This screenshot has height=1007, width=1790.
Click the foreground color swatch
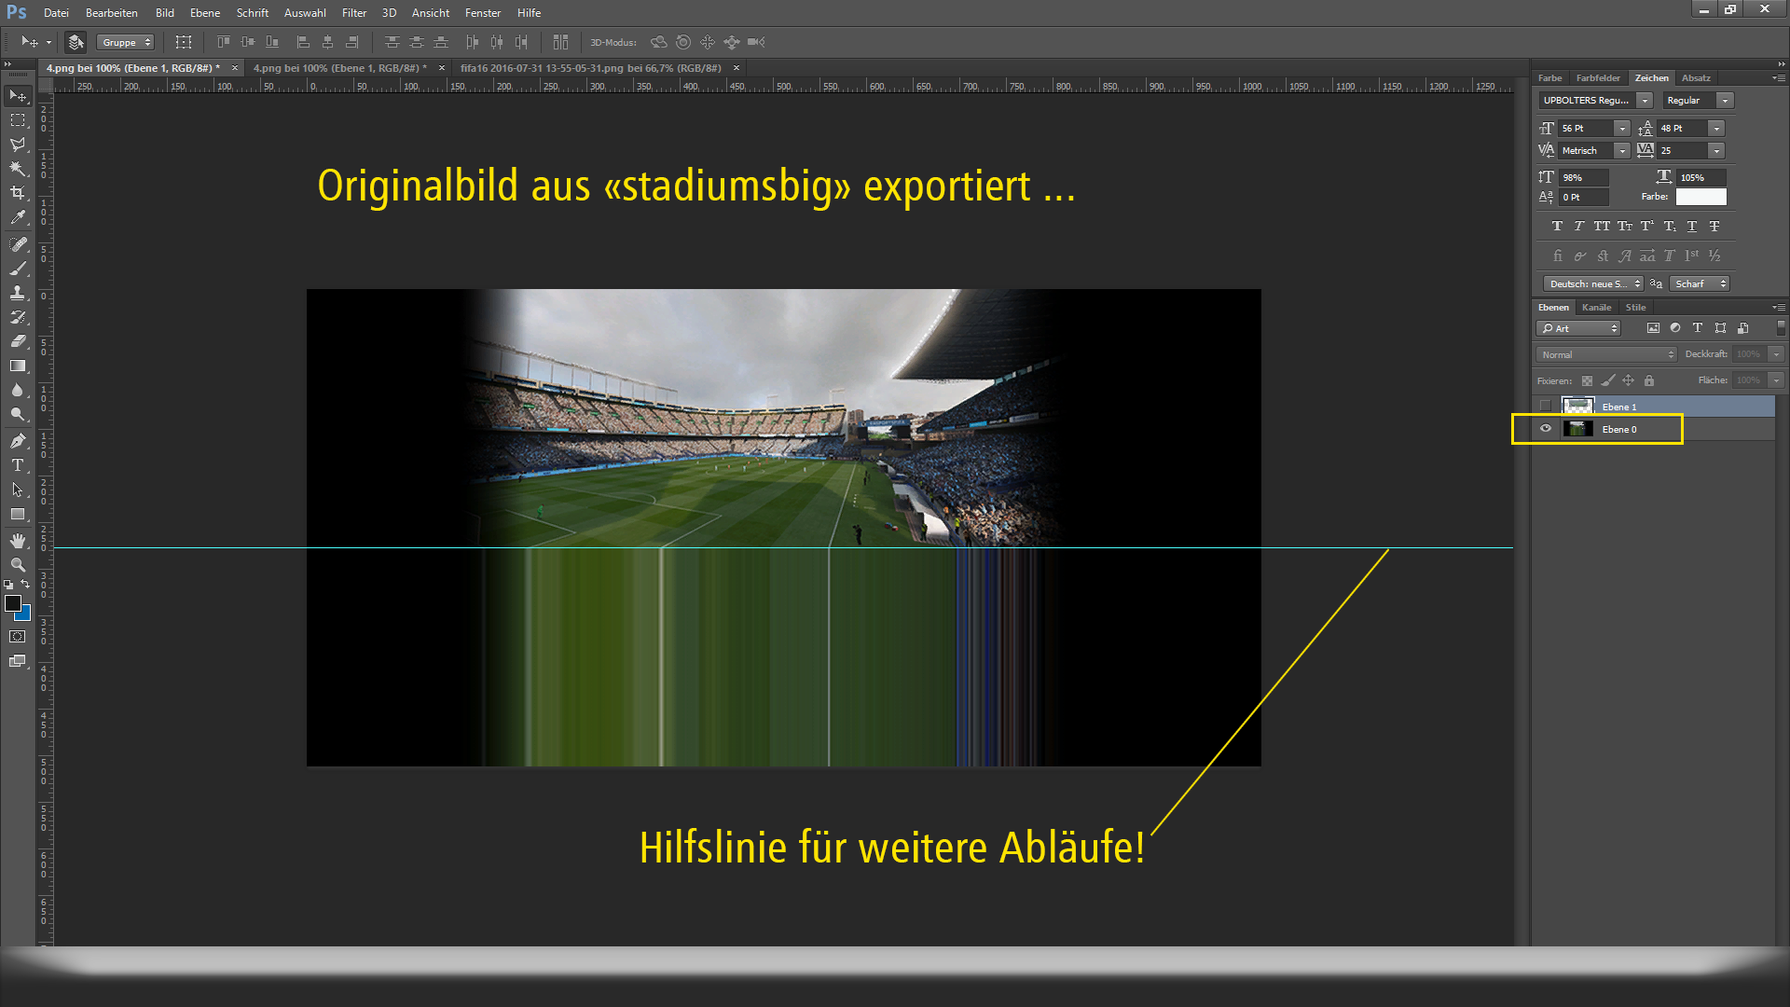pos(13,603)
